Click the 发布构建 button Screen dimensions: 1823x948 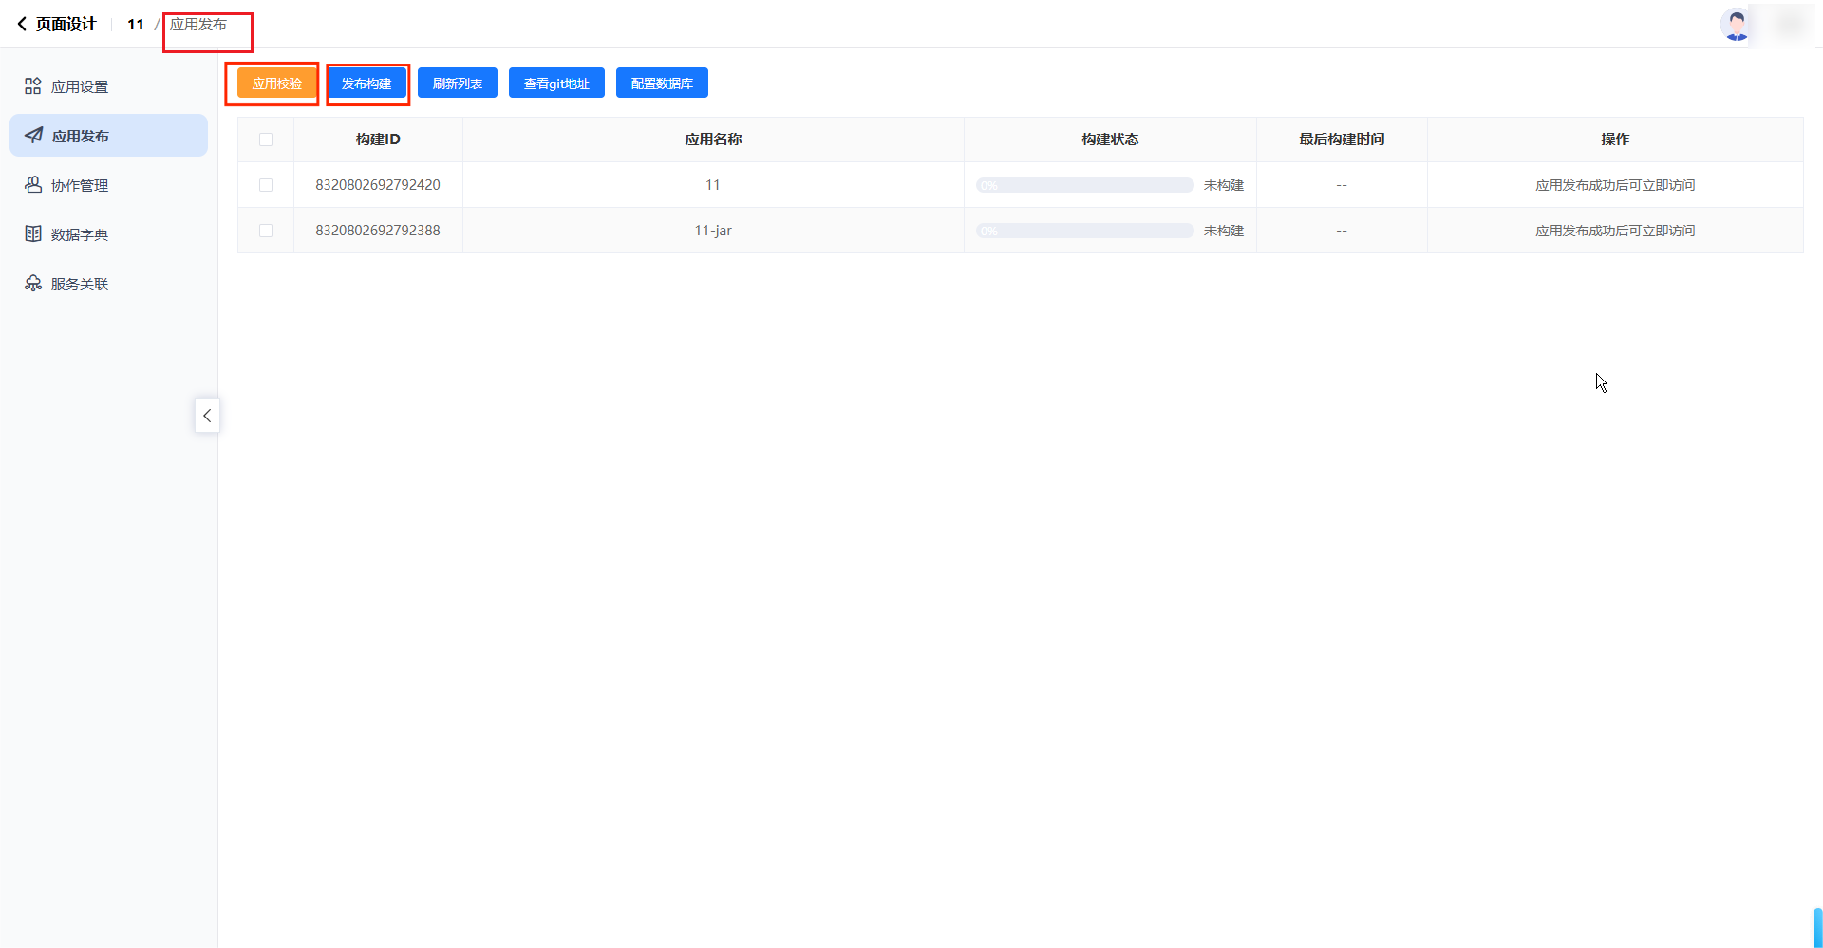point(366,84)
